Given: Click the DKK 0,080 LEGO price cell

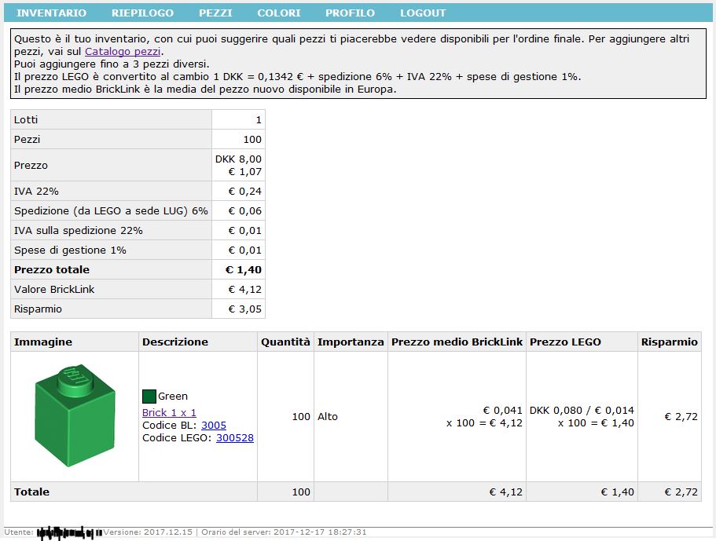Looking at the screenshot, I should pos(582,416).
